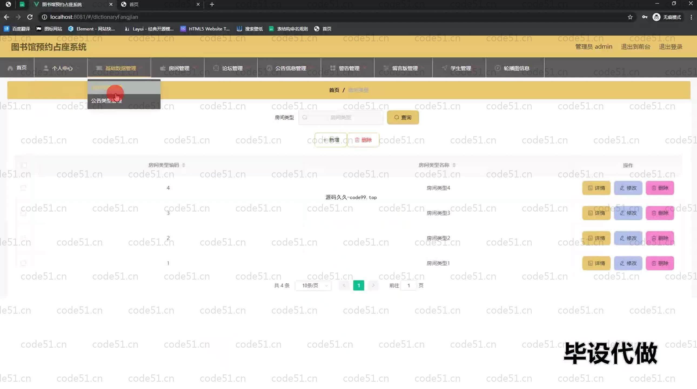Expand the 学生管理 menu

click(x=459, y=68)
